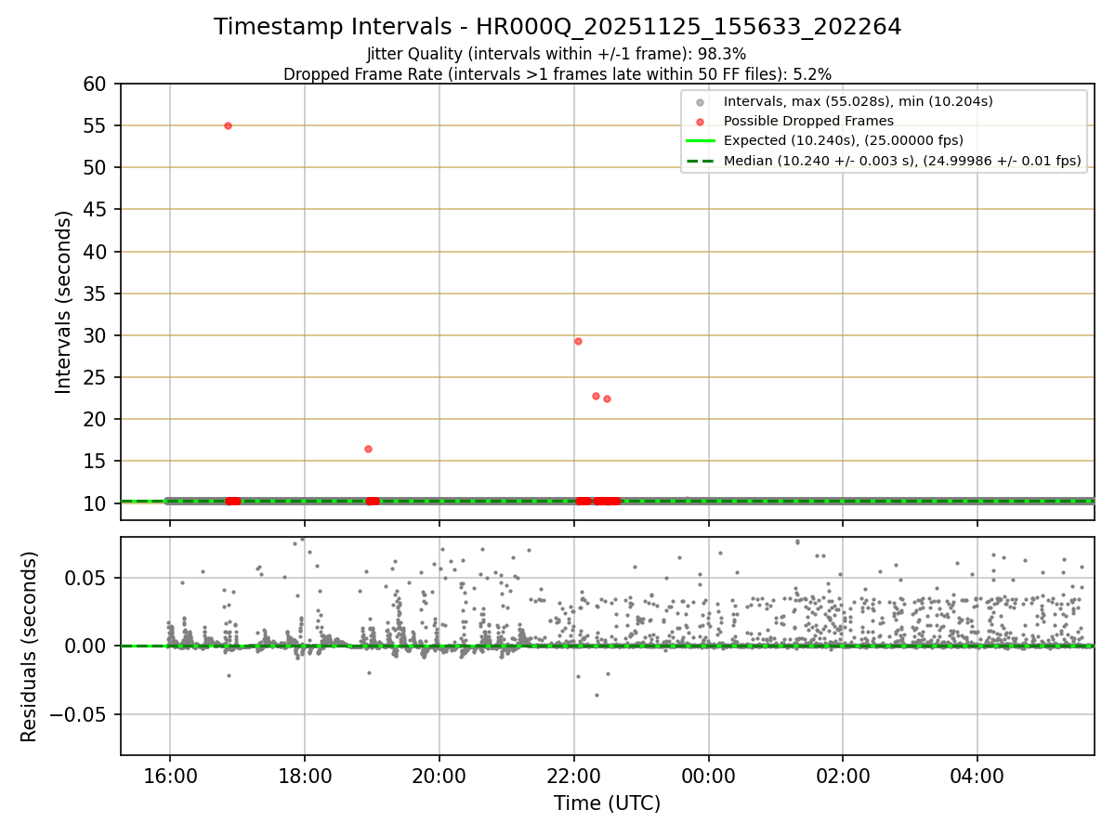Click the '02:00' x-axis tick label
Image resolution: width=1115 pixels, height=836 pixels.
tap(843, 777)
